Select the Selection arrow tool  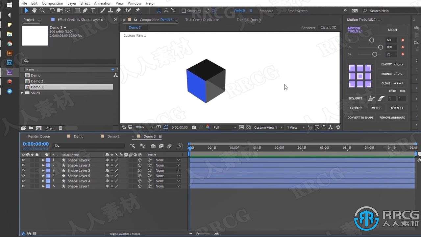(x=26, y=11)
